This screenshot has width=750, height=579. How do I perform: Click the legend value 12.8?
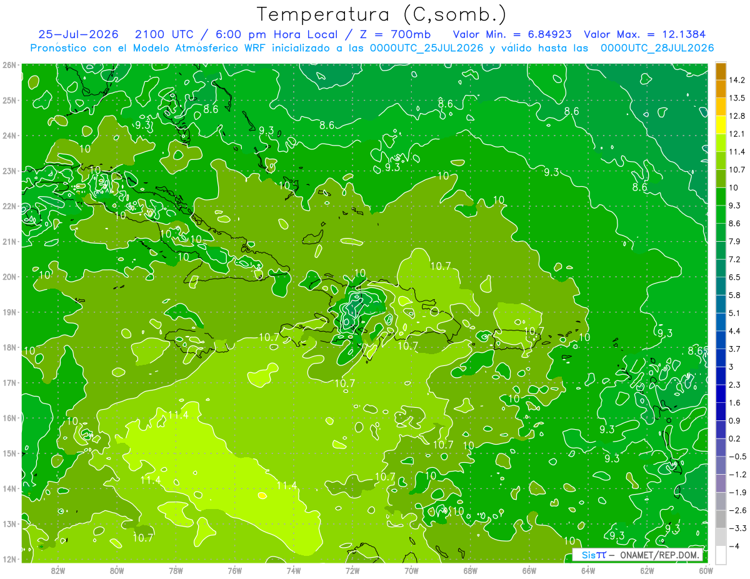tap(737, 116)
